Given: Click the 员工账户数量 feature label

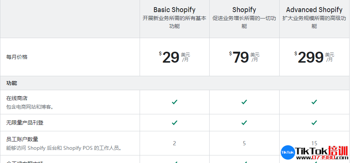Looking at the screenshot, I should tap(22, 139).
